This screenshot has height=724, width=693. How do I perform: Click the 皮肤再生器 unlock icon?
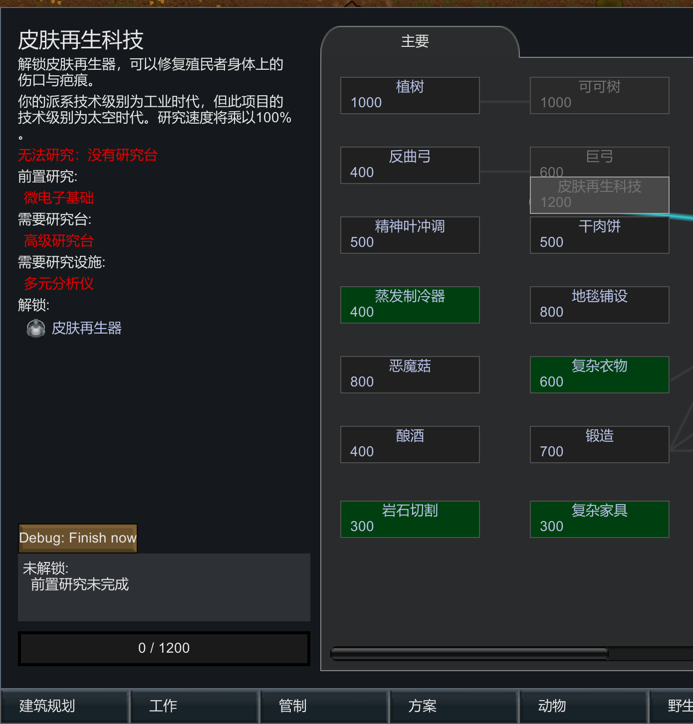pyautogui.click(x=36, y=328)
